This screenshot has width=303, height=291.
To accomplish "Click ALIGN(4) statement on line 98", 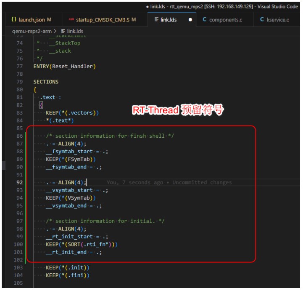I will (66, 229).
